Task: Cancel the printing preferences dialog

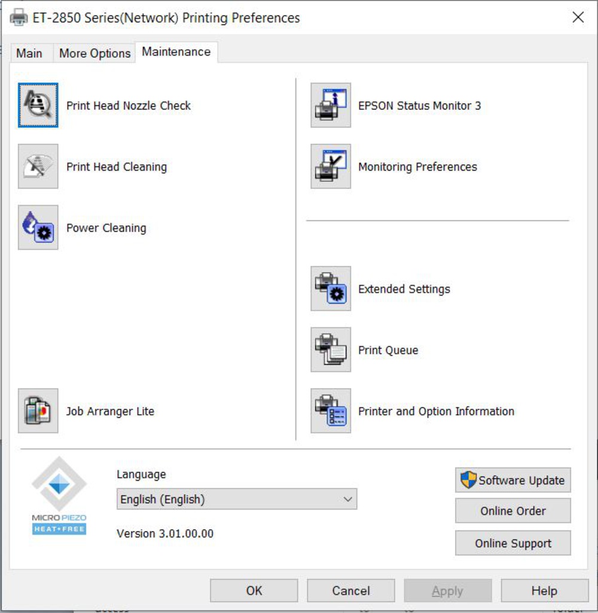Action: (x=350, y=591)
